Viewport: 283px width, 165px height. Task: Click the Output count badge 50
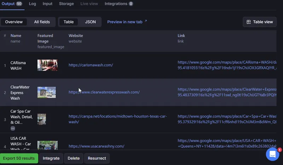pyautogui.click(x=19, y=4)
